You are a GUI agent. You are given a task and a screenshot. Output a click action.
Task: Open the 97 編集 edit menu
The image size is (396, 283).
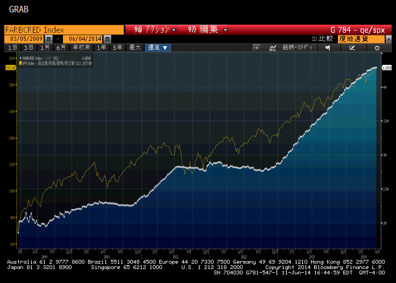(x=208, y=30)
